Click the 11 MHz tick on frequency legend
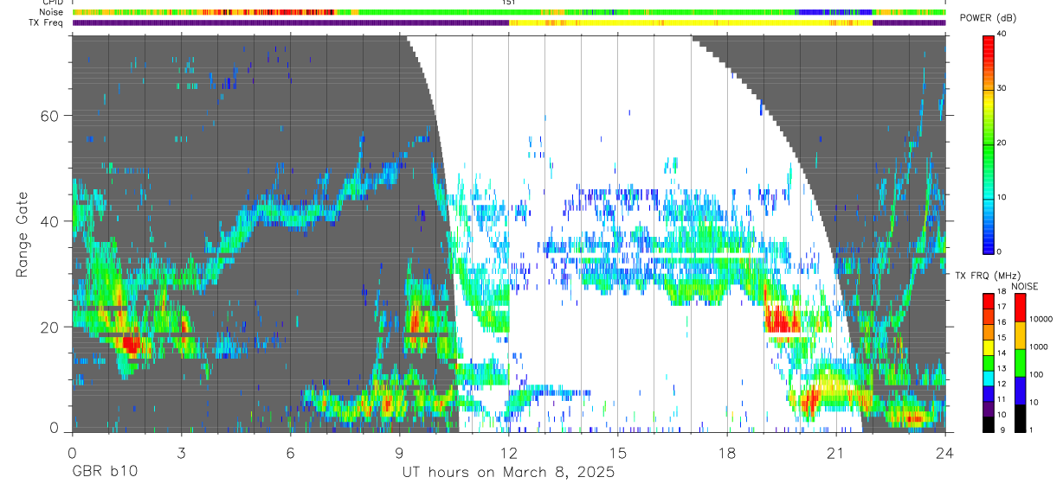The image size is (1063, 490). coord(1002,399)
